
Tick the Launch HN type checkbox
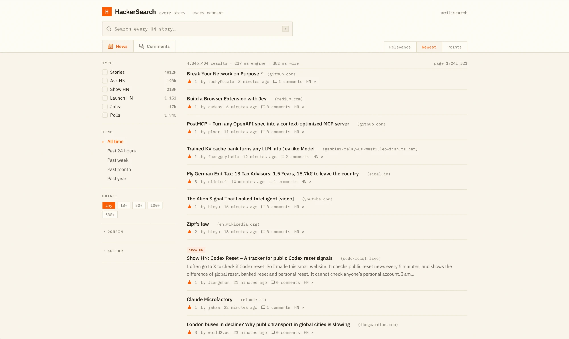[105, 98]
